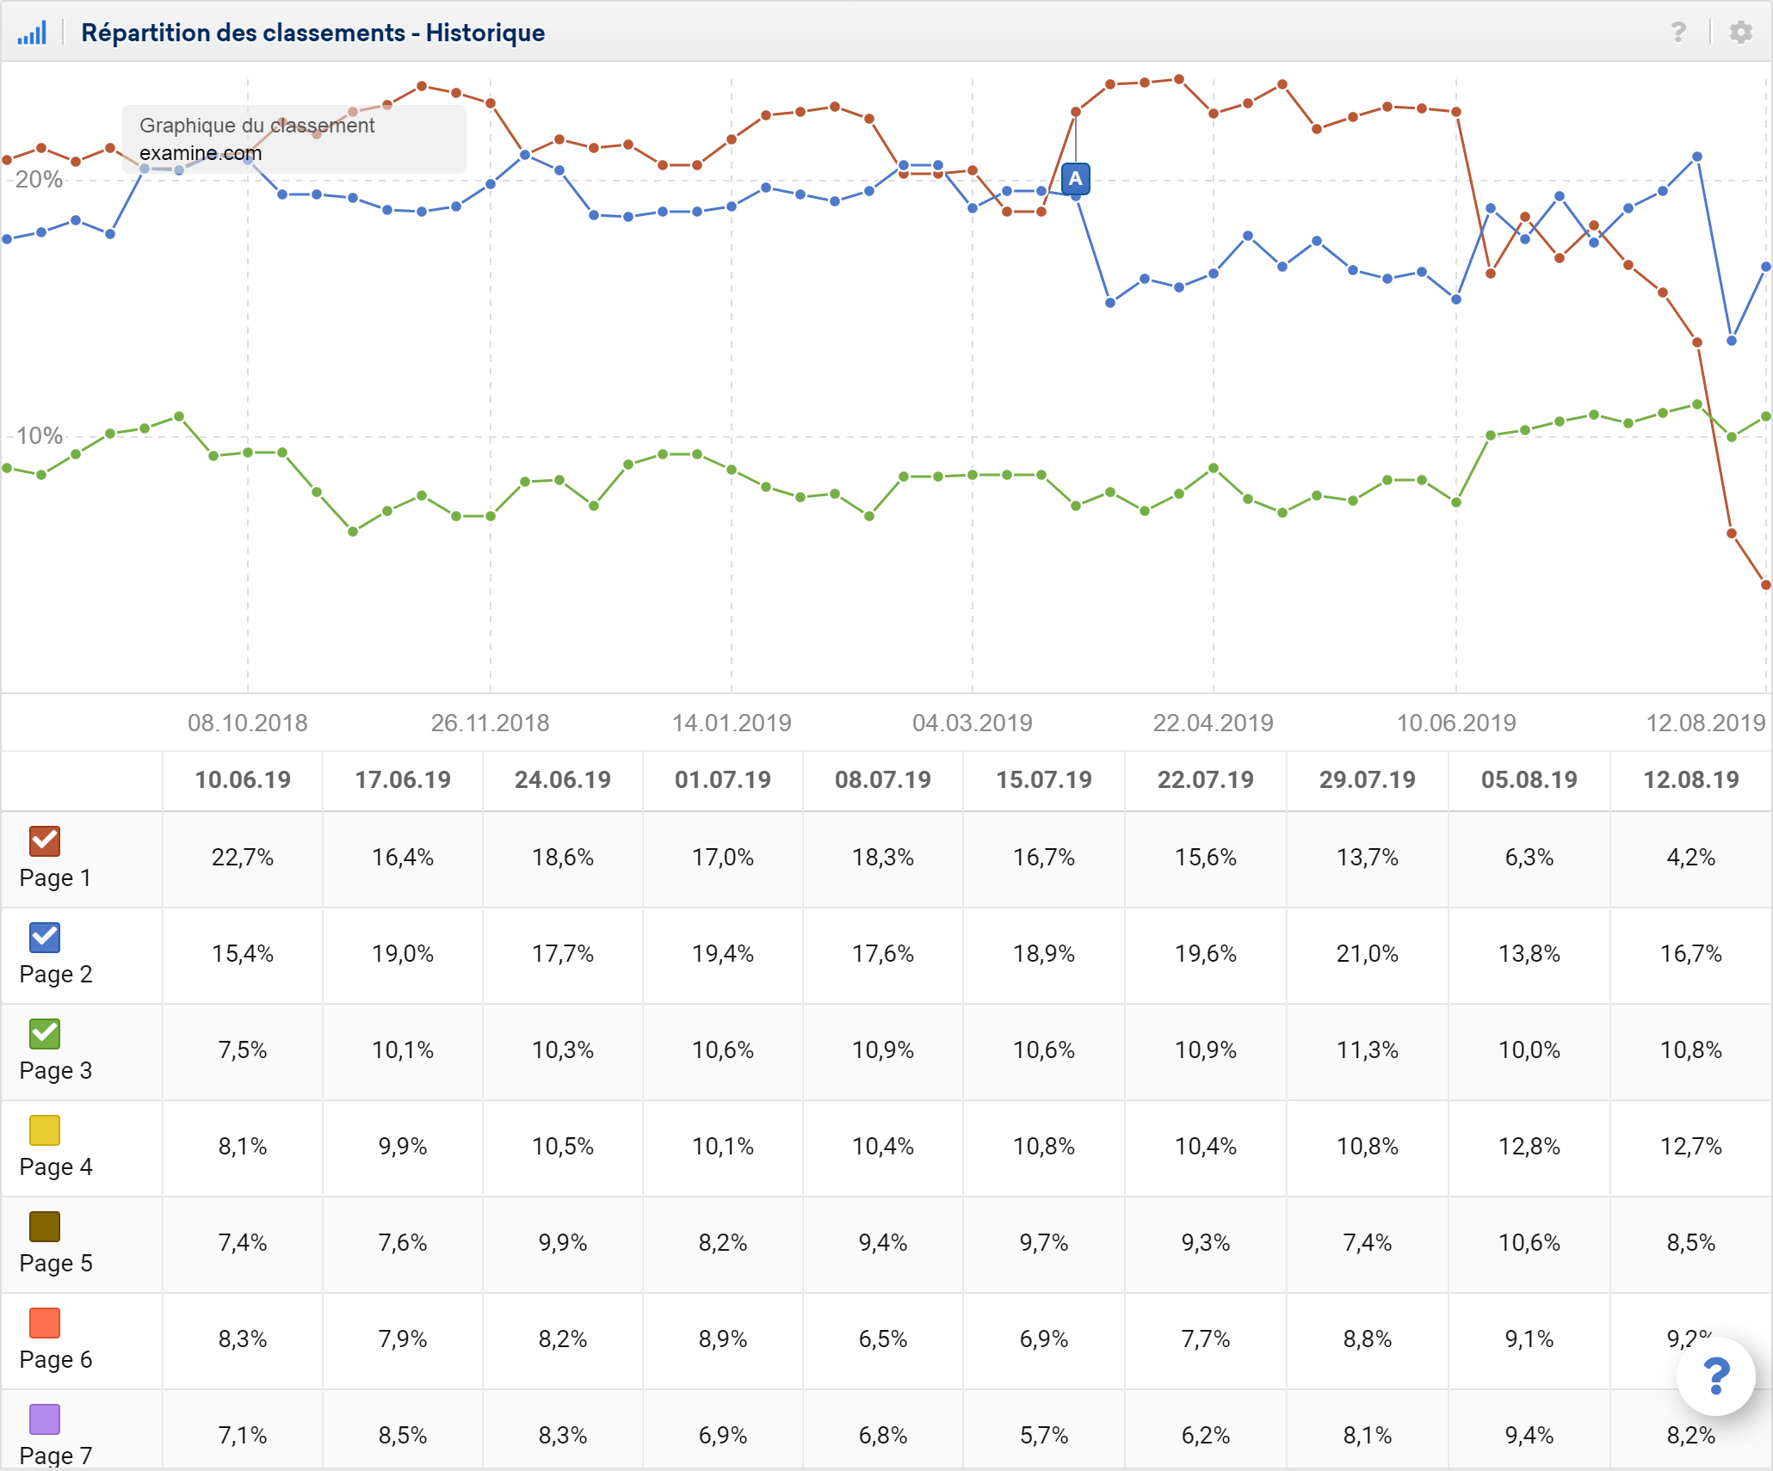This screenshot has width=1773, height=1471.
Task: Click the 'Répartition des classements - Historique' title
Action: 312,33
